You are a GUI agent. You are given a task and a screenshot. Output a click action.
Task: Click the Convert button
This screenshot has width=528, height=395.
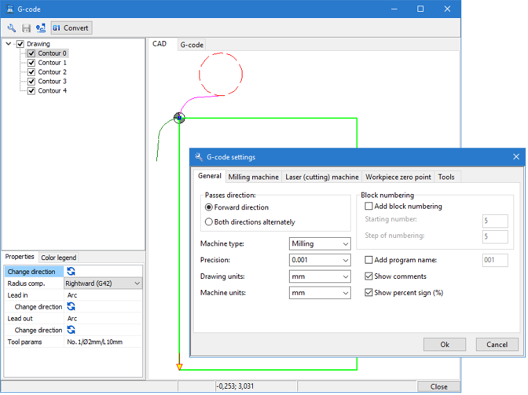click(72, 28)
